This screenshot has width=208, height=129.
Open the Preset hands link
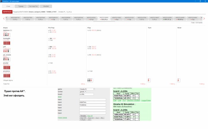pyautogui.click(x=62, y=118)
